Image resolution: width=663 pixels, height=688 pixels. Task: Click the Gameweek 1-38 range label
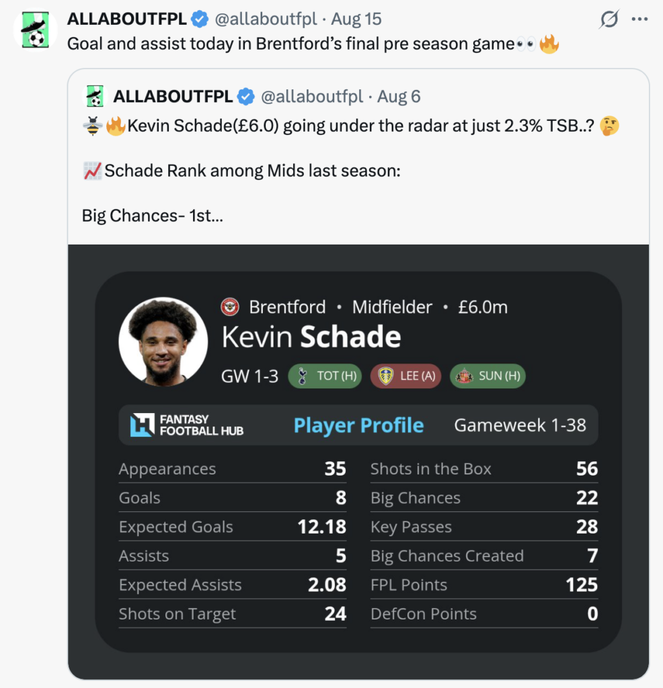coord(520,425)
